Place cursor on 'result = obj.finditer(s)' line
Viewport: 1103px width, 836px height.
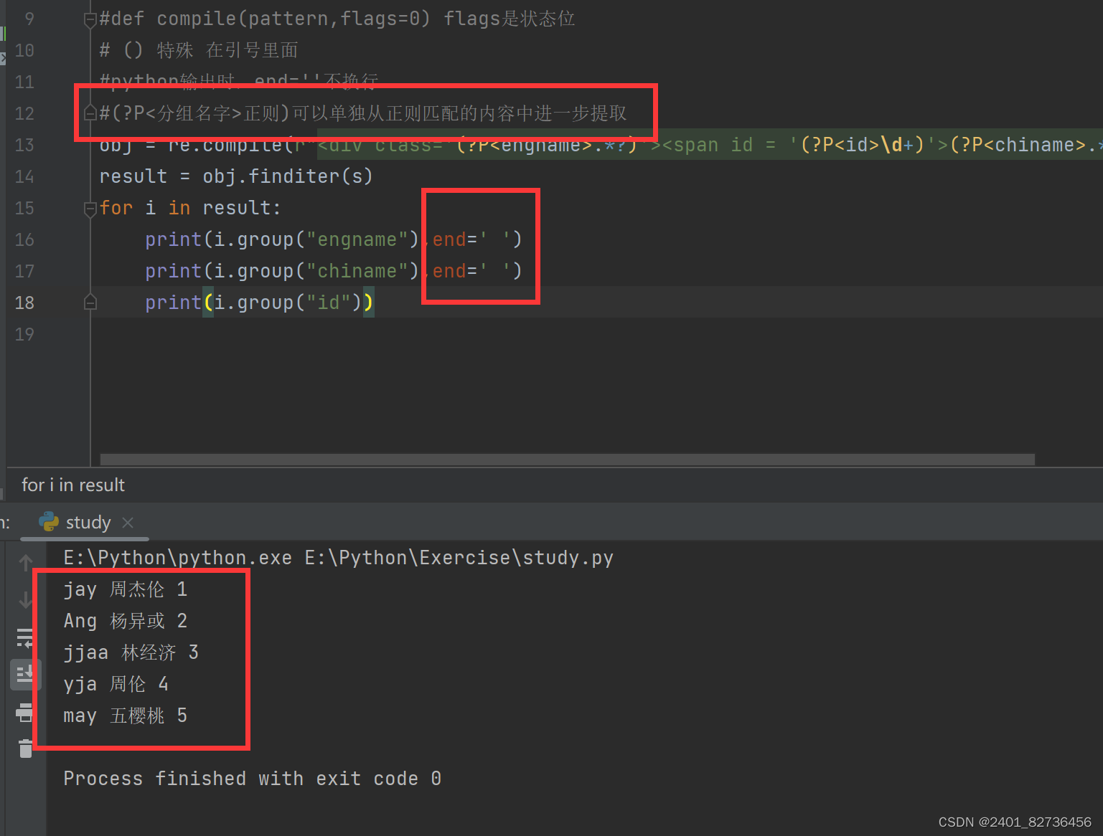point(236,176)
